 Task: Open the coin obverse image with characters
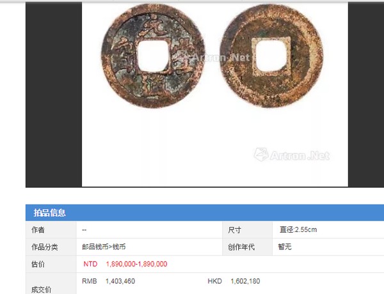(x=153, y=56)
